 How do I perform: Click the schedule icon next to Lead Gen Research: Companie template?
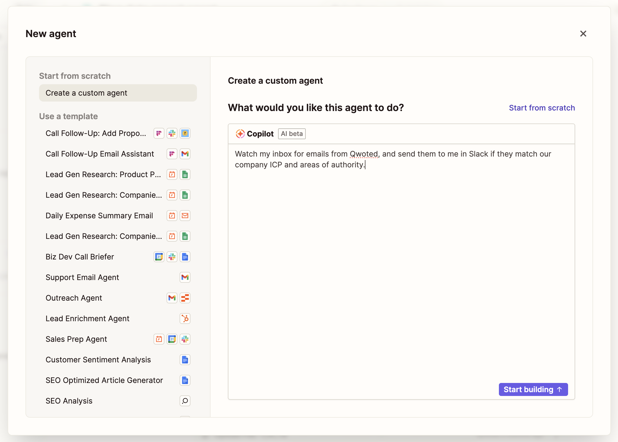click(x=172, y=195)
